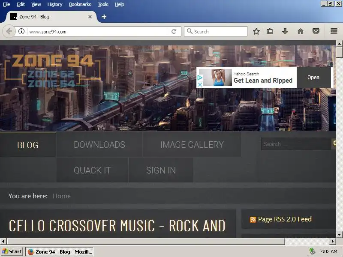Open the Help menu
This screenshot has width=343, height=257.
tap(120, 4)
